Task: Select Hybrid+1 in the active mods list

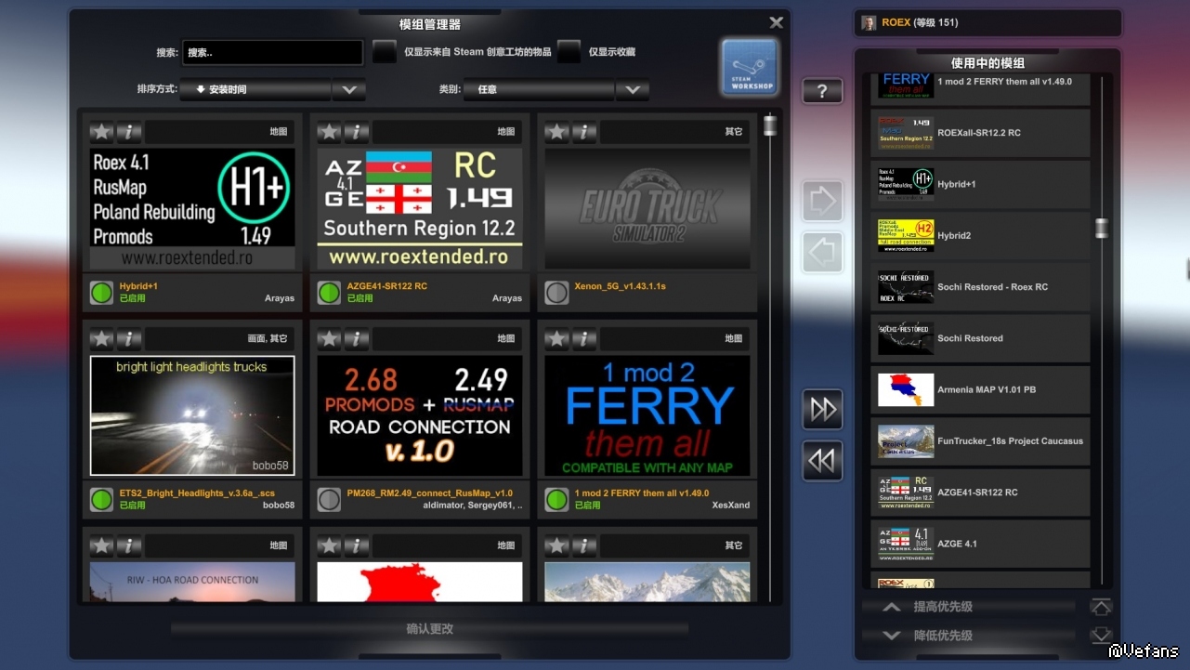Action: (x=980, y=184)
